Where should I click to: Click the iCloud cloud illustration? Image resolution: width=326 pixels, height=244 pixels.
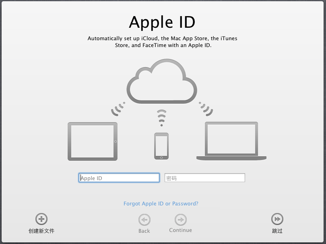pyautogui.click(x=162, y=82)
